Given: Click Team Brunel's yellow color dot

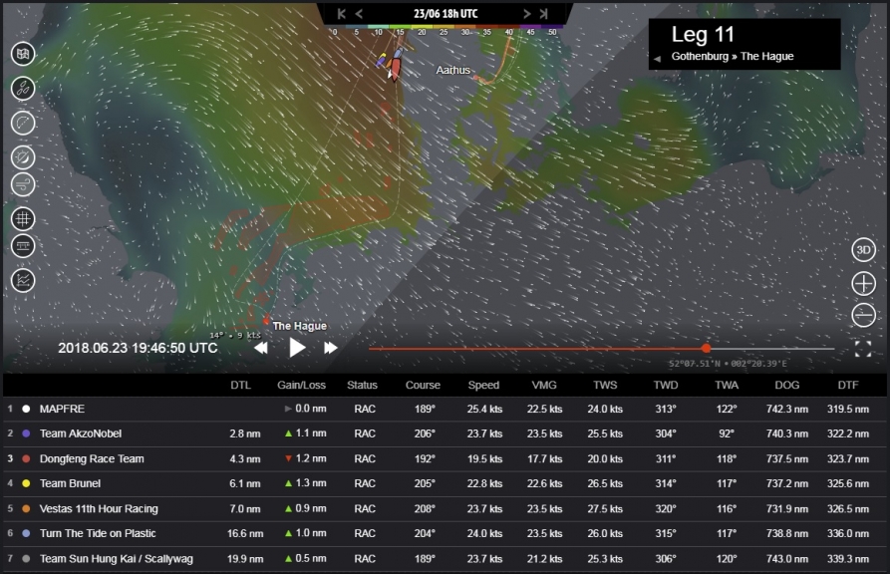Looking at the screenshot, I should 26,483.
